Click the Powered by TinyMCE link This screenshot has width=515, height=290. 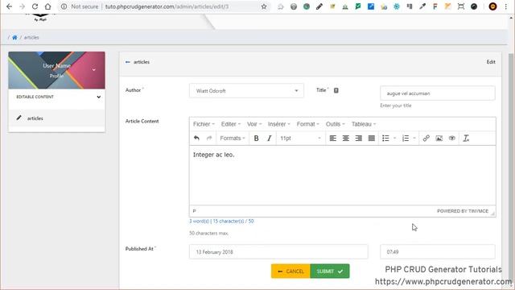pos(463,211)
